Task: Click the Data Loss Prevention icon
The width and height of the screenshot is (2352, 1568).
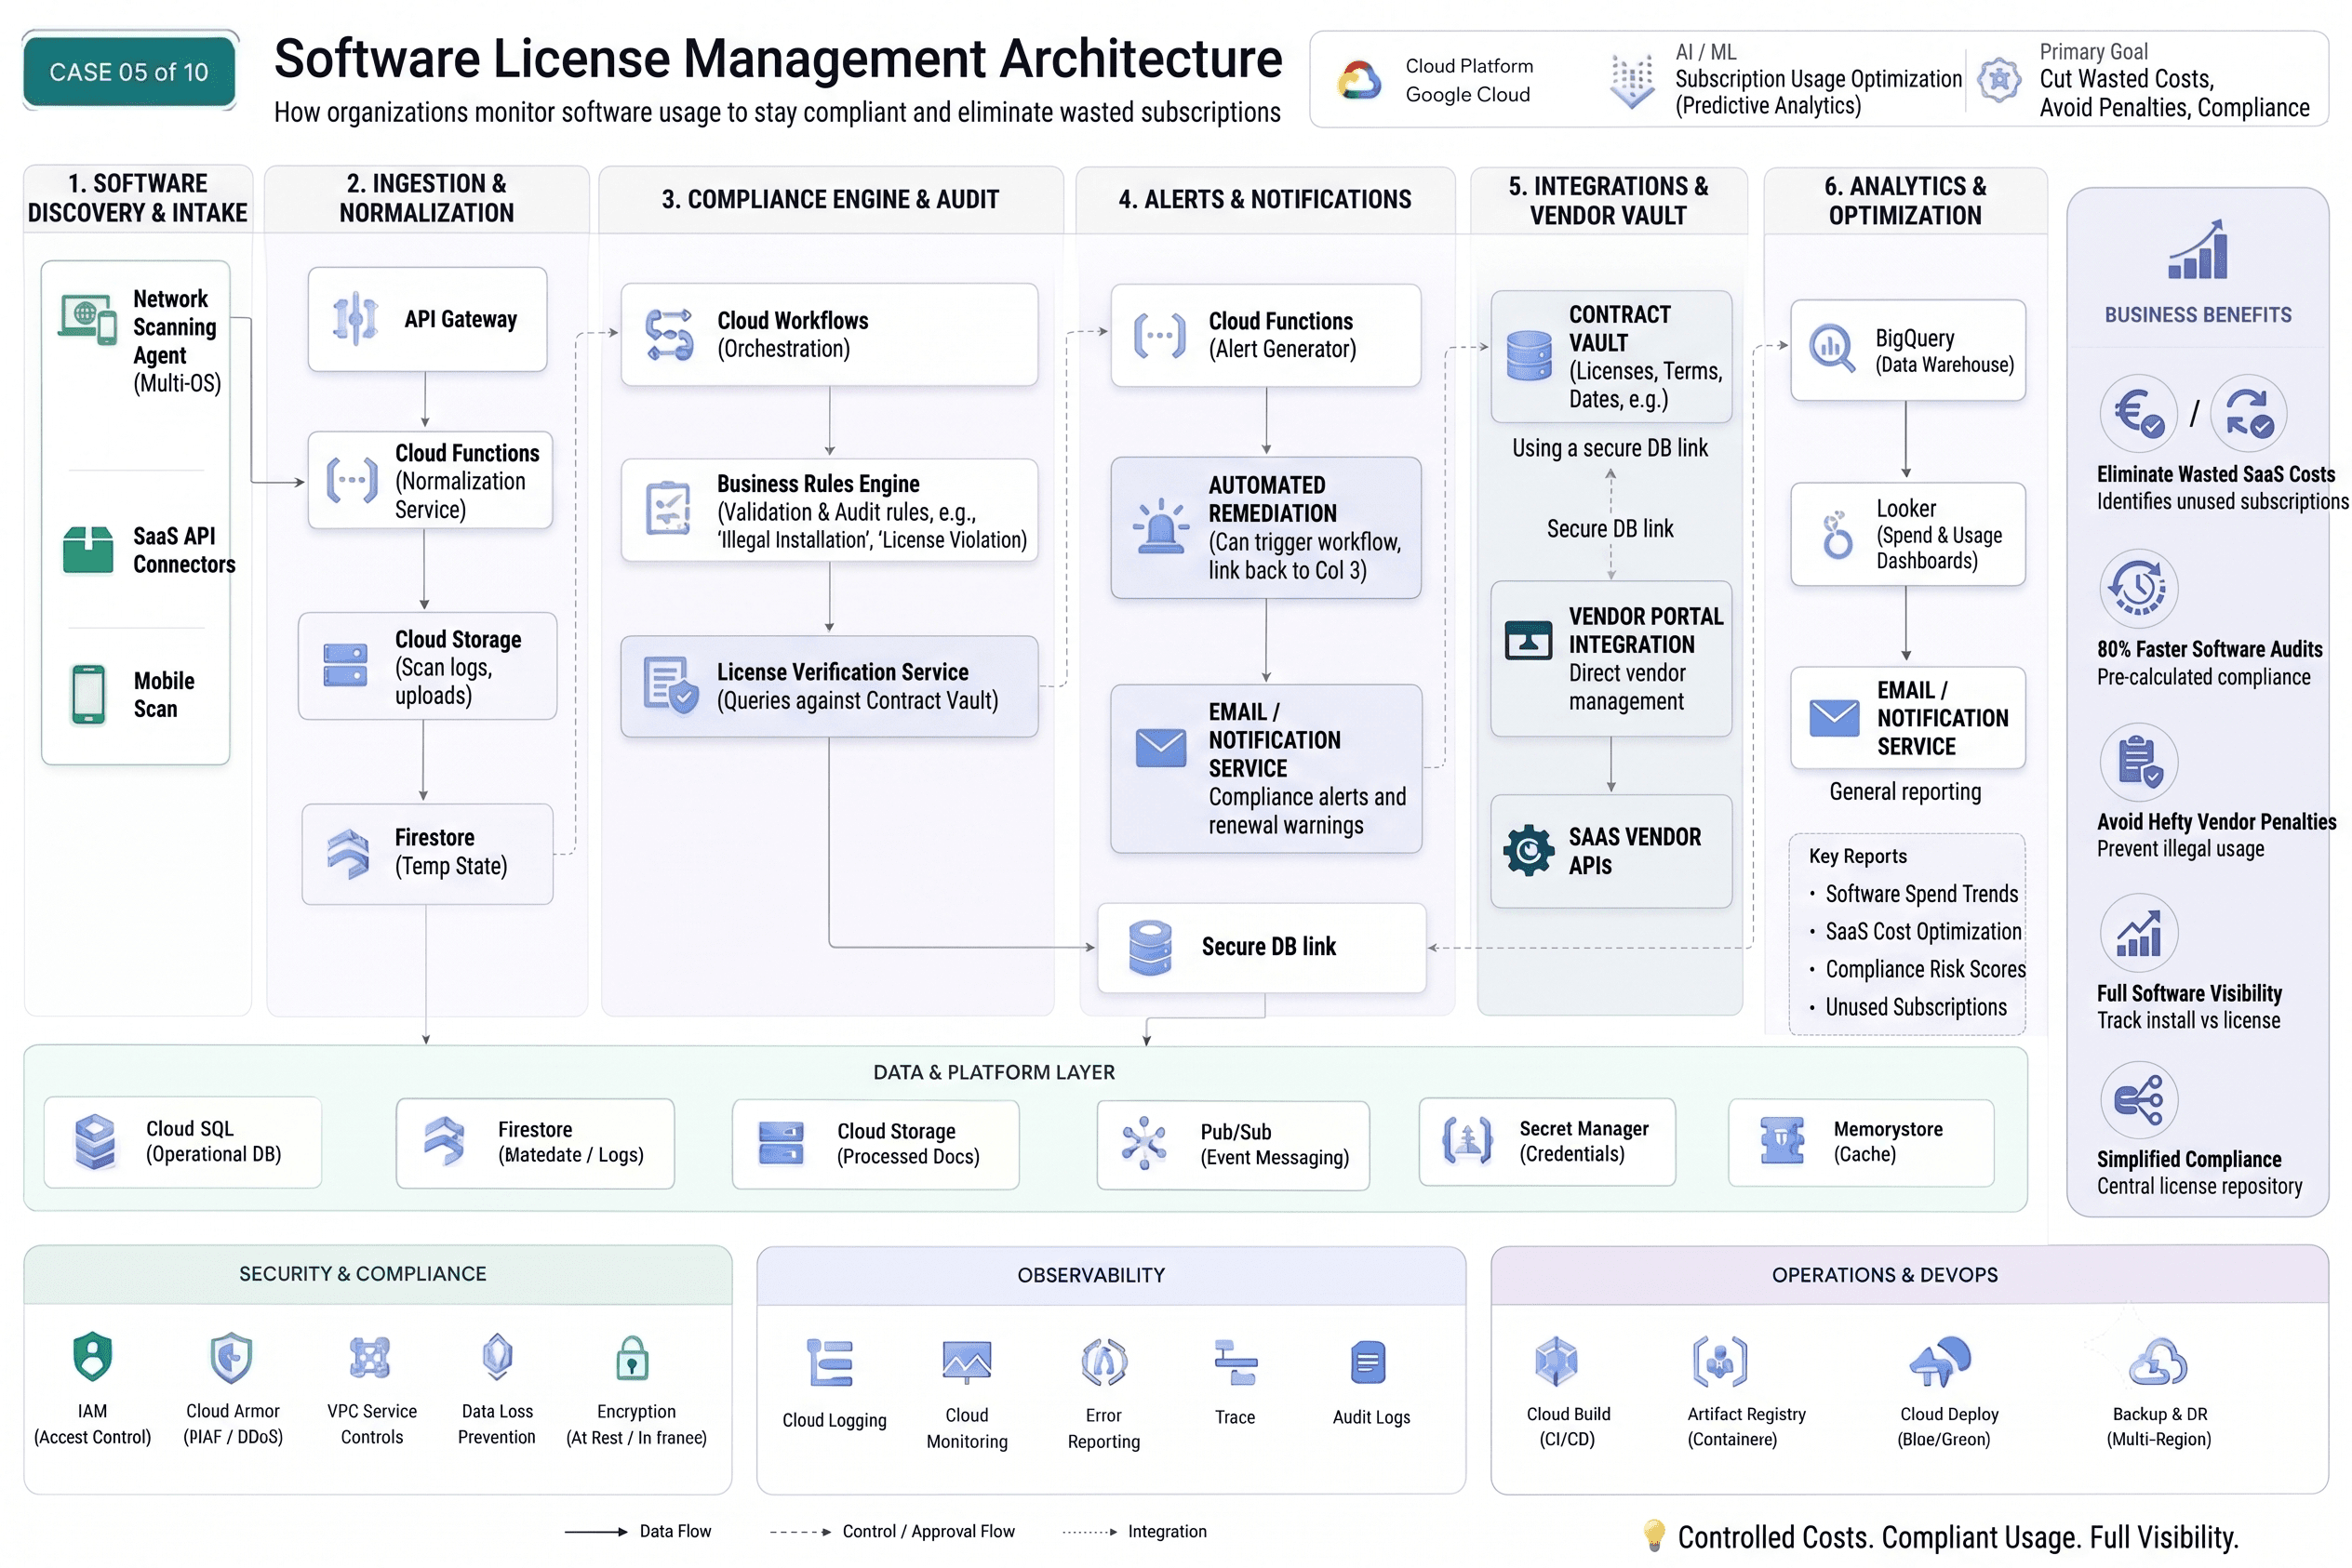Action: click(x=497, y=1357)
